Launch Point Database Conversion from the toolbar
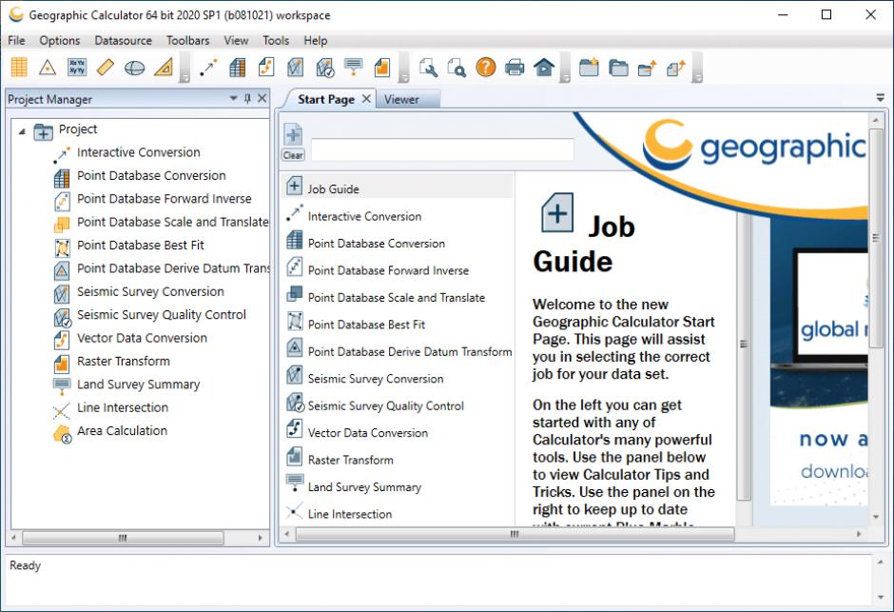Viewport: 894px width, 612px height. point(237,68)
